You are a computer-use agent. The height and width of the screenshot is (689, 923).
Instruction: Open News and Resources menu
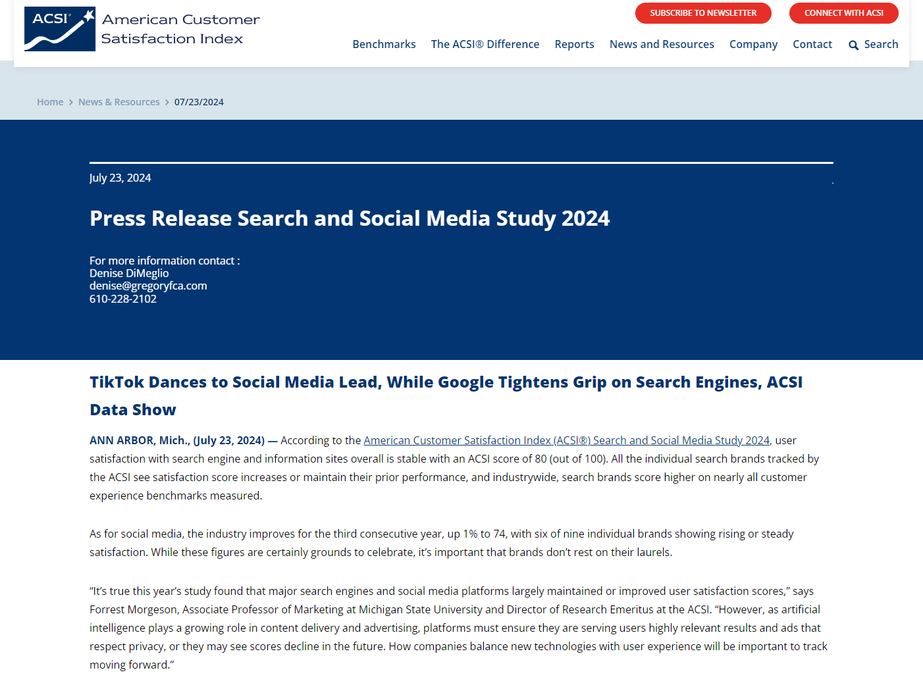point(662,44)
